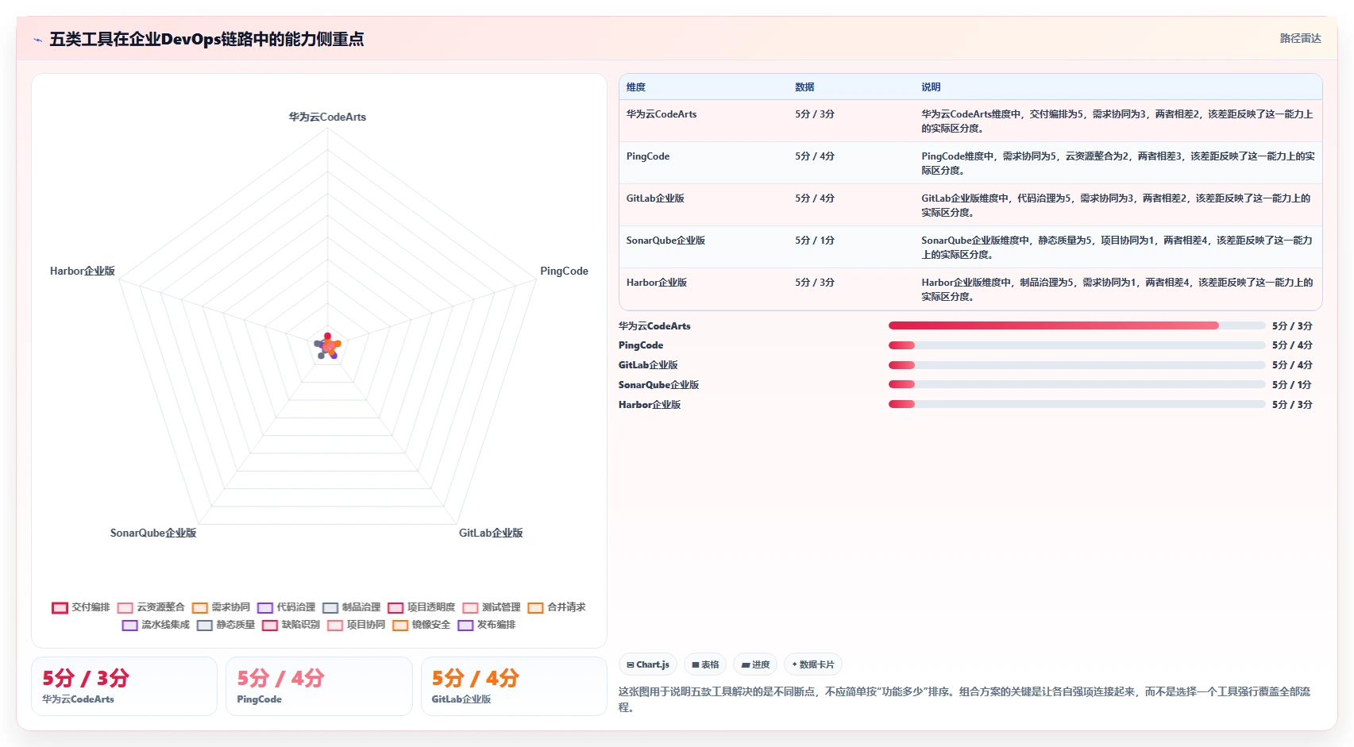This screenshot has height=747, width=1354.
Task: Select the PingCode table row name
Action: pos(648,156)
